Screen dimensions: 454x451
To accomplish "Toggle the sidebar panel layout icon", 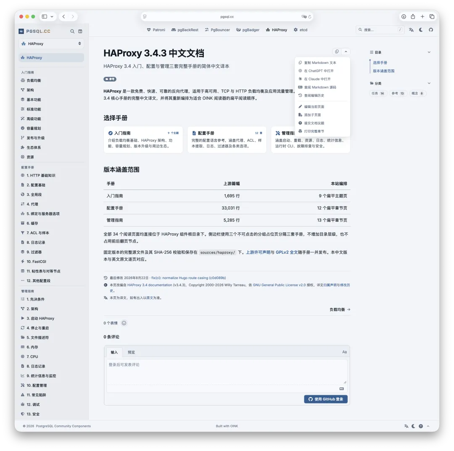I will pos(80,31).
